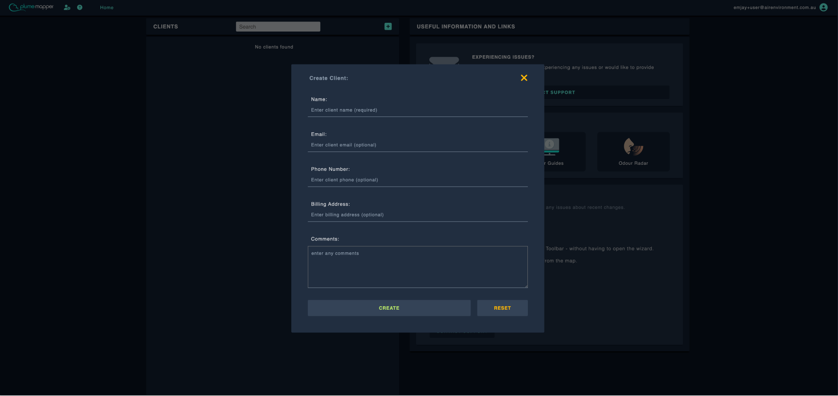This screenshot has height=396, width=838.
Task: Click the 'Experiencing Issues?' heading
Action: pyautogui.click(x=503, y=57)
